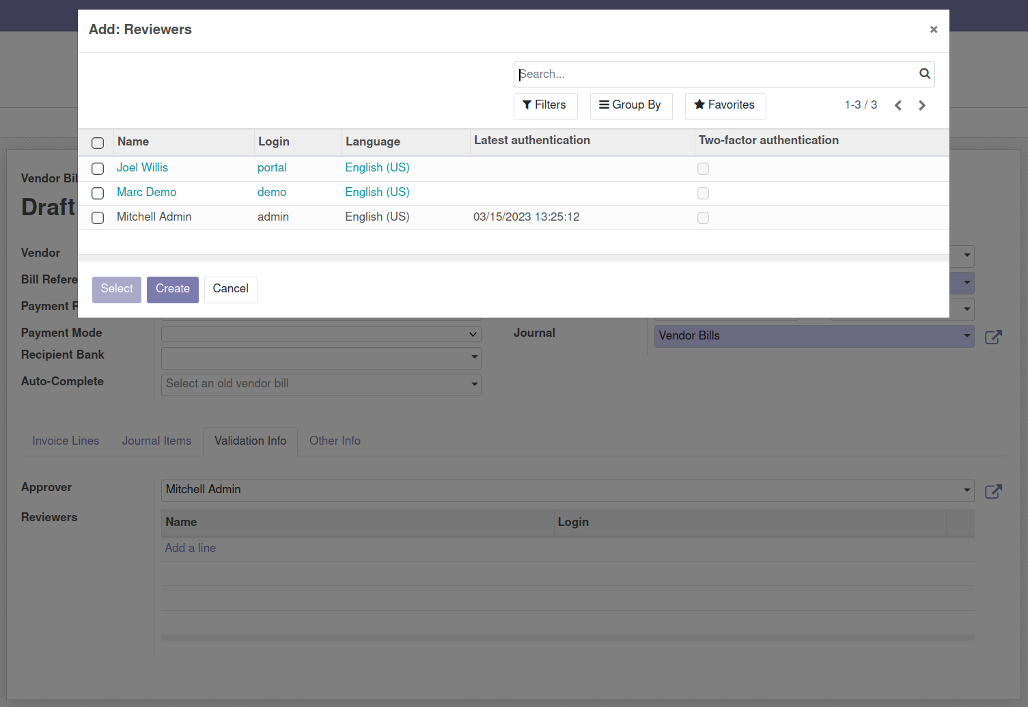Click the 'demo' login cell
Image resolution: width=1028 pixels, height=707 pixels.
pyautogui.click(x=272, y=192)
